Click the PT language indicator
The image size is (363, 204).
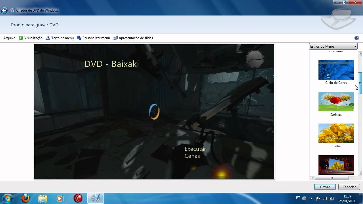click(298, 198)
